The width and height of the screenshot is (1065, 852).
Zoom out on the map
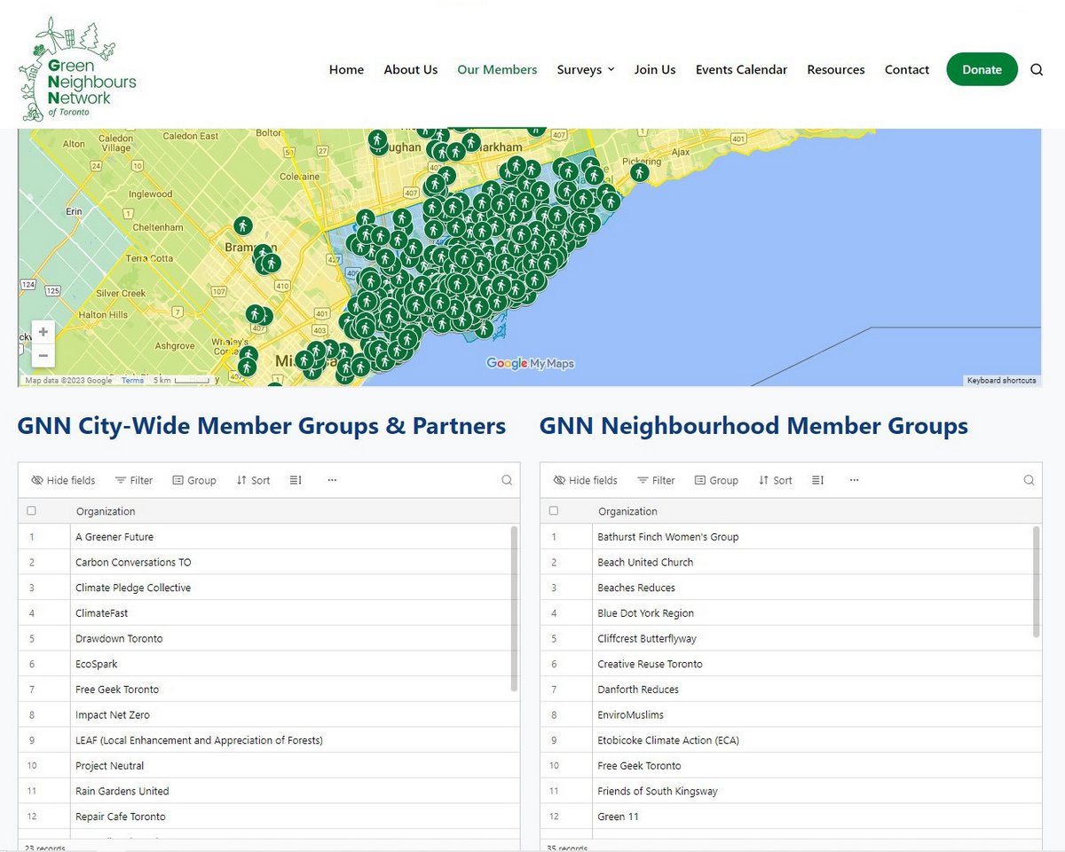43,355
